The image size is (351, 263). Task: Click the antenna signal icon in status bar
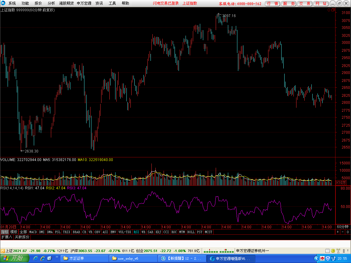[x=338, y=251]
